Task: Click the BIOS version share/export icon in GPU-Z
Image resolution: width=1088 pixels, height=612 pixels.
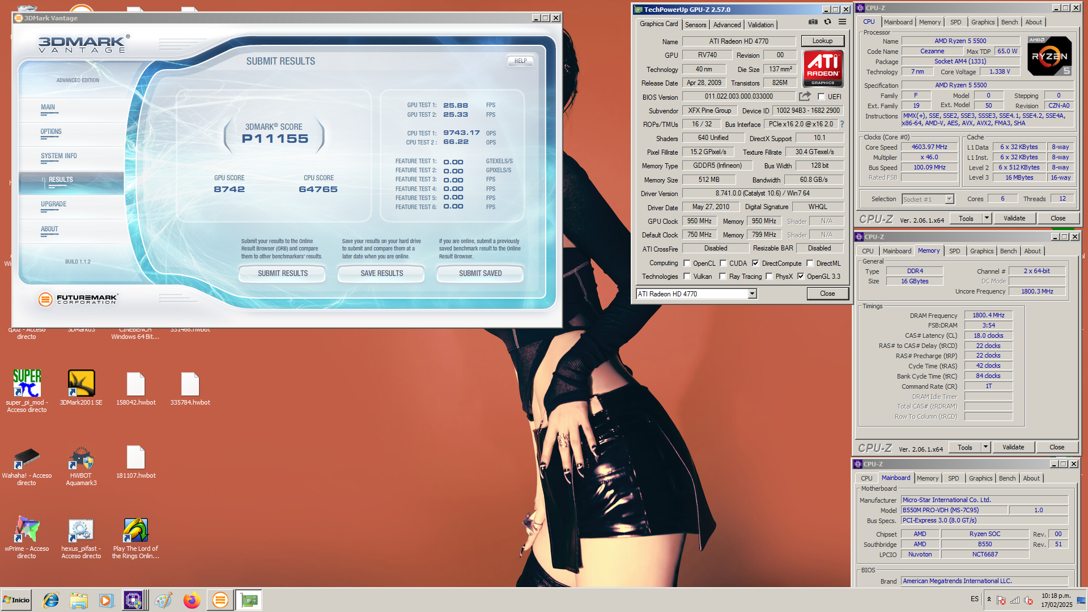Action: pos(805,96)
